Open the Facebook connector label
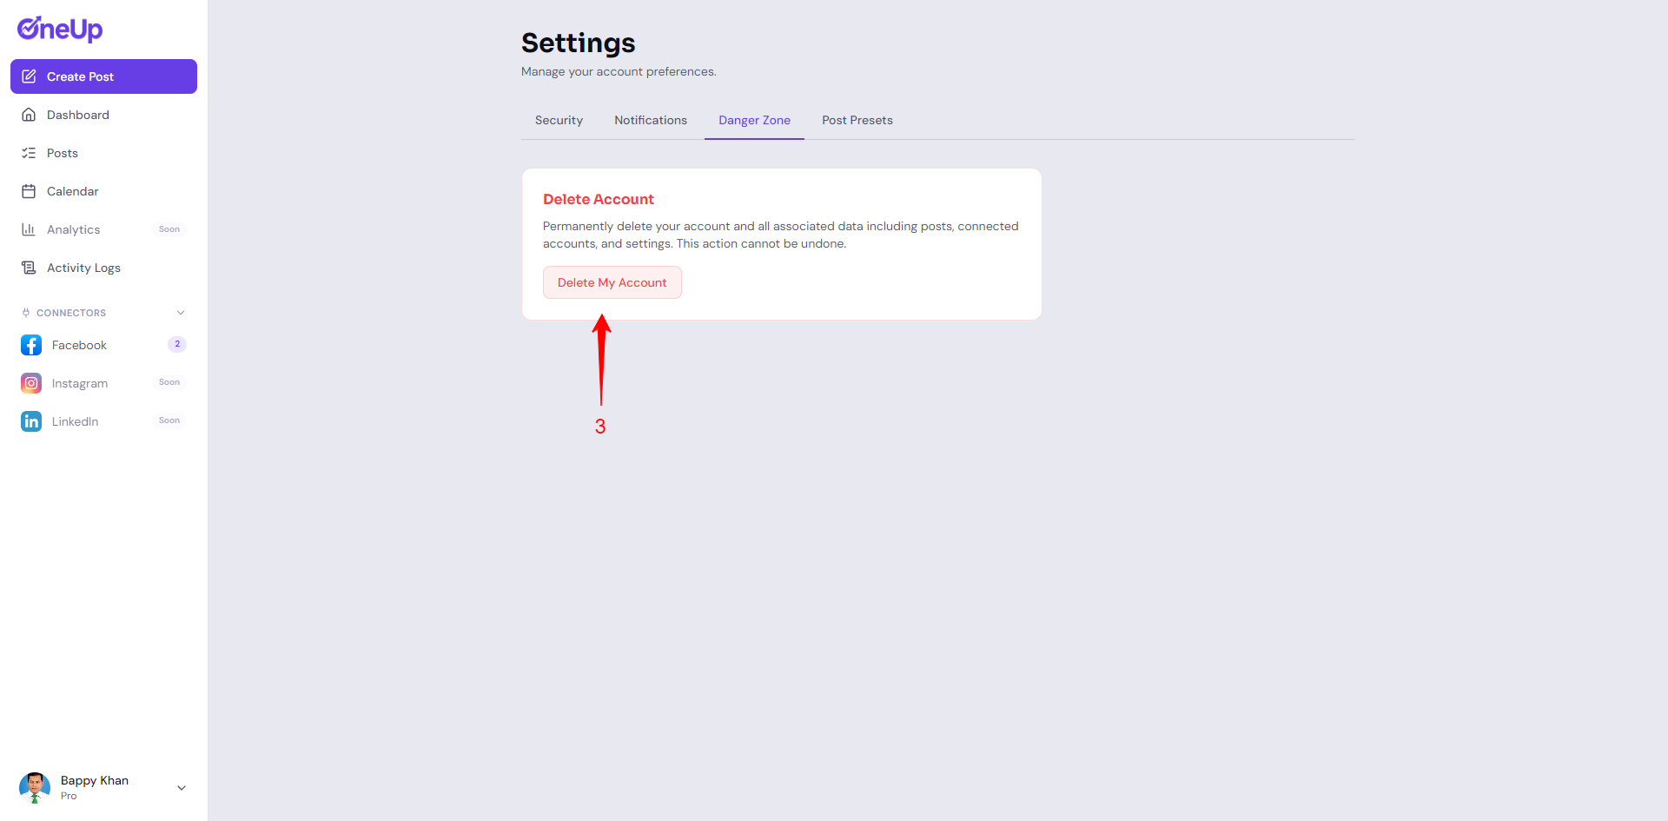 click(79, 345)
